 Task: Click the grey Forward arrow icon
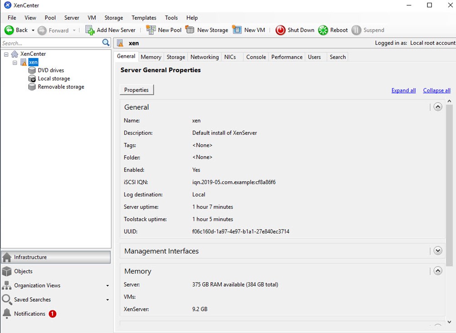tap(42, 30)
